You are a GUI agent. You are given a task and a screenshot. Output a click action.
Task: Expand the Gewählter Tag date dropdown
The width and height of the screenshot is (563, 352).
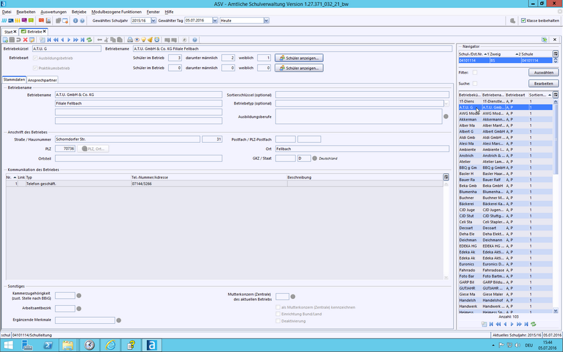tap(214, 21)
